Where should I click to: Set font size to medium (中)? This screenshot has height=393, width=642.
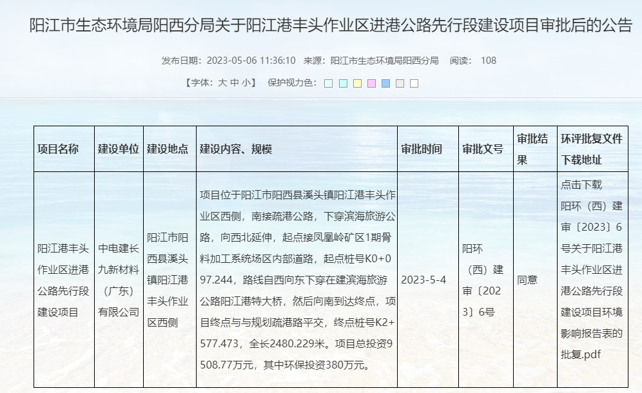(234, 82)
